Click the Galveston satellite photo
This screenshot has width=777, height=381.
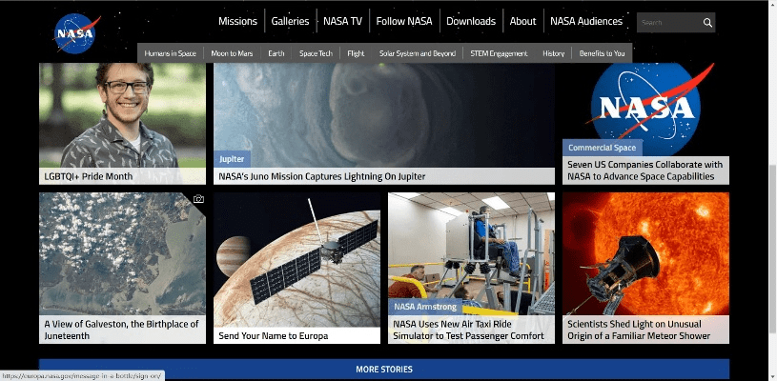click(122, 253)
